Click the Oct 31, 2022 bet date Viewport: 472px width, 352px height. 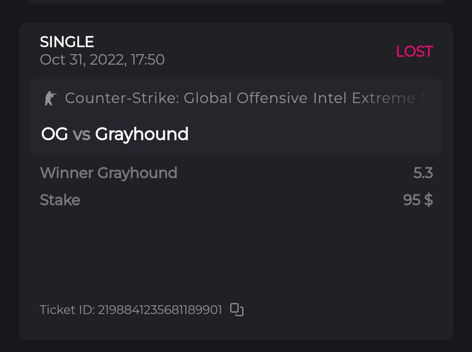83,59
